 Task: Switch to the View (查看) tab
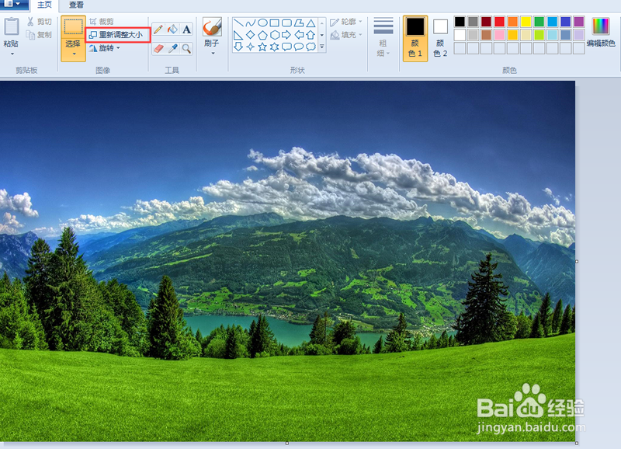click(x=76, y=5)
